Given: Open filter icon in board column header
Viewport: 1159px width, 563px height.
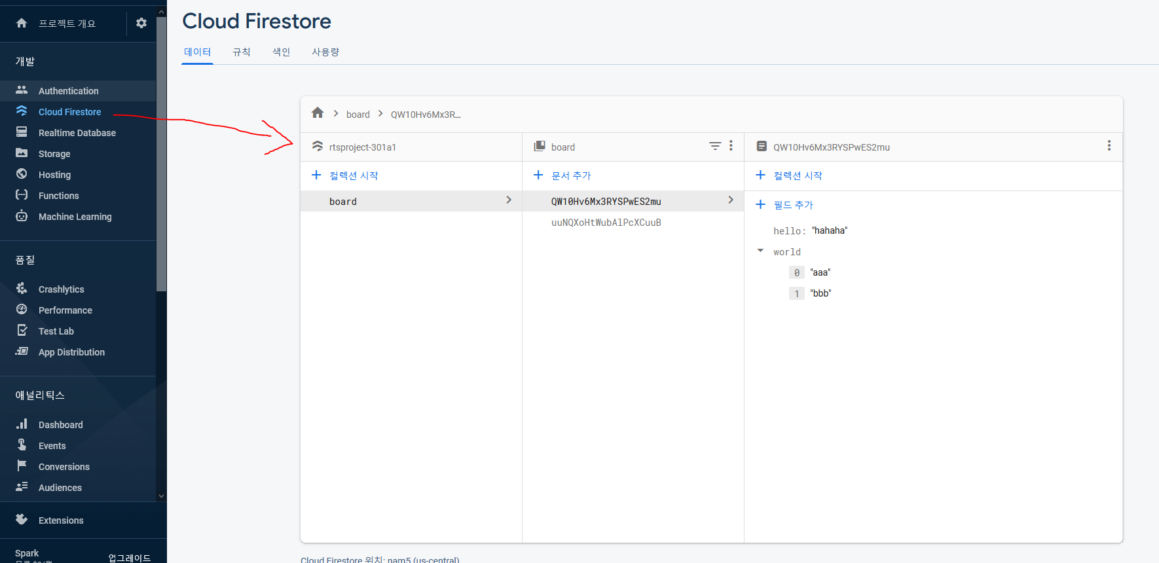Looking at the screenshot, I should coord(715,146).
